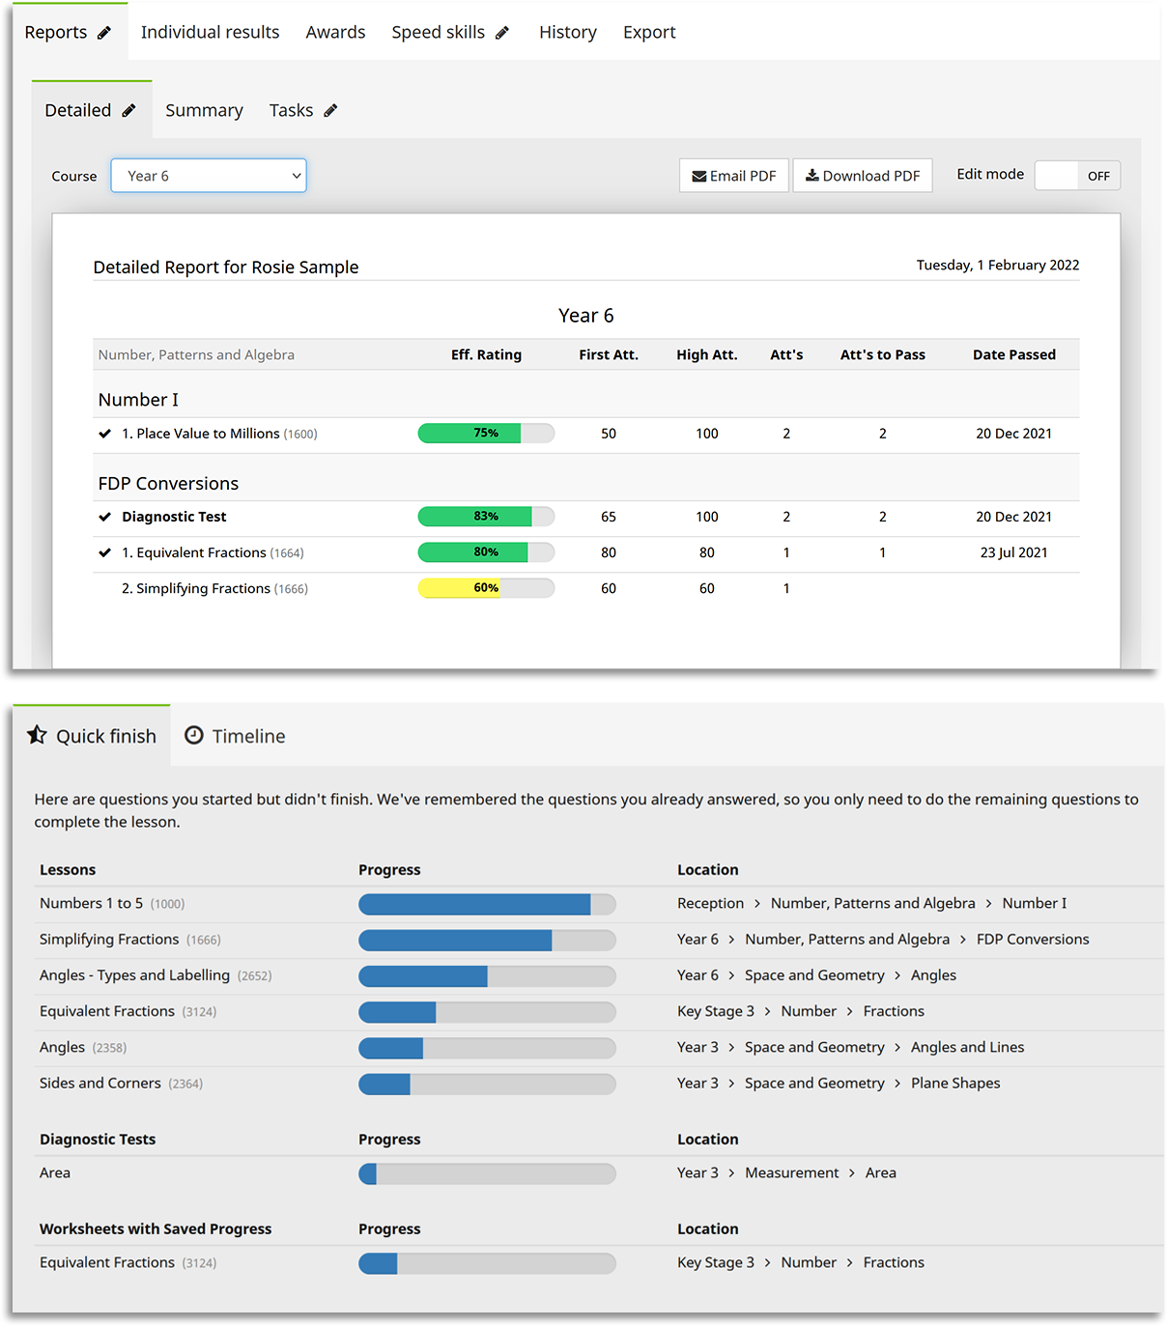1167x1326 pixels.
Task: Go to the Export tab
Action: coord(649,33)
